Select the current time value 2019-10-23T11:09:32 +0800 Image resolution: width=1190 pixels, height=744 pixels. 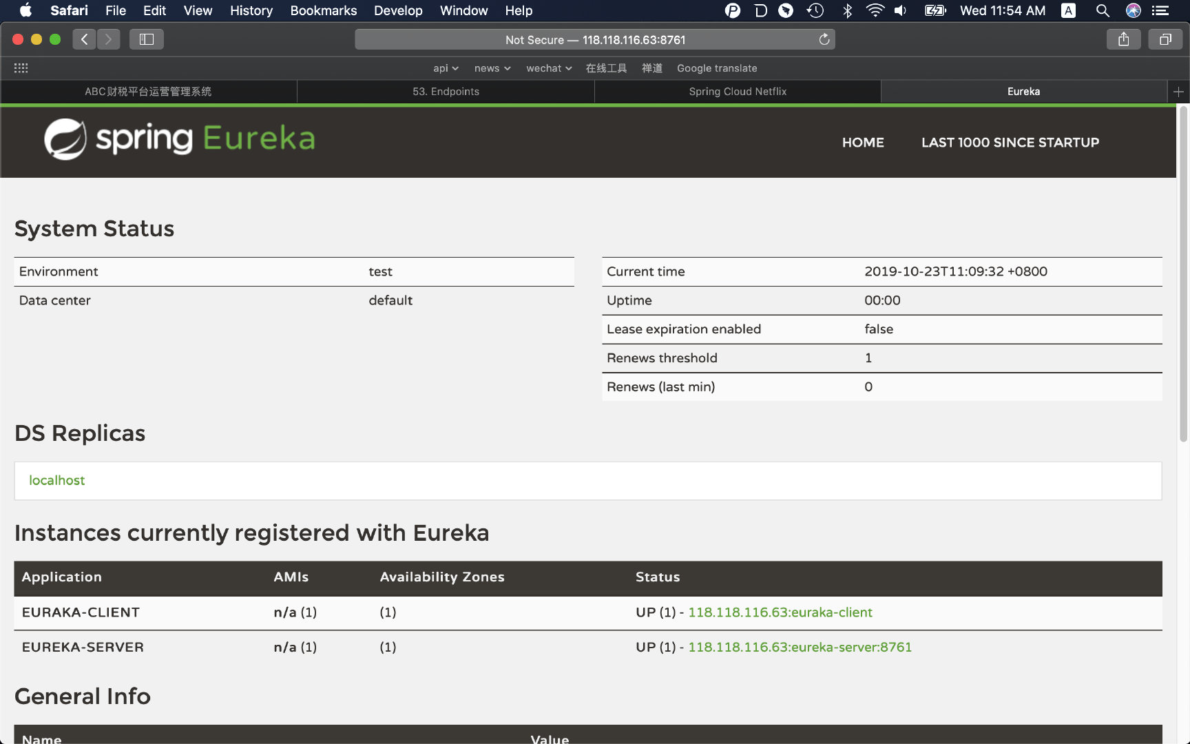click(956, 271)
